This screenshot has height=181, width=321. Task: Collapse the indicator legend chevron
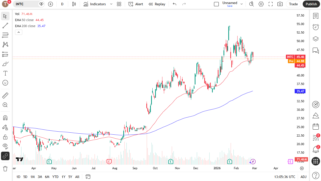pos(19,32)
